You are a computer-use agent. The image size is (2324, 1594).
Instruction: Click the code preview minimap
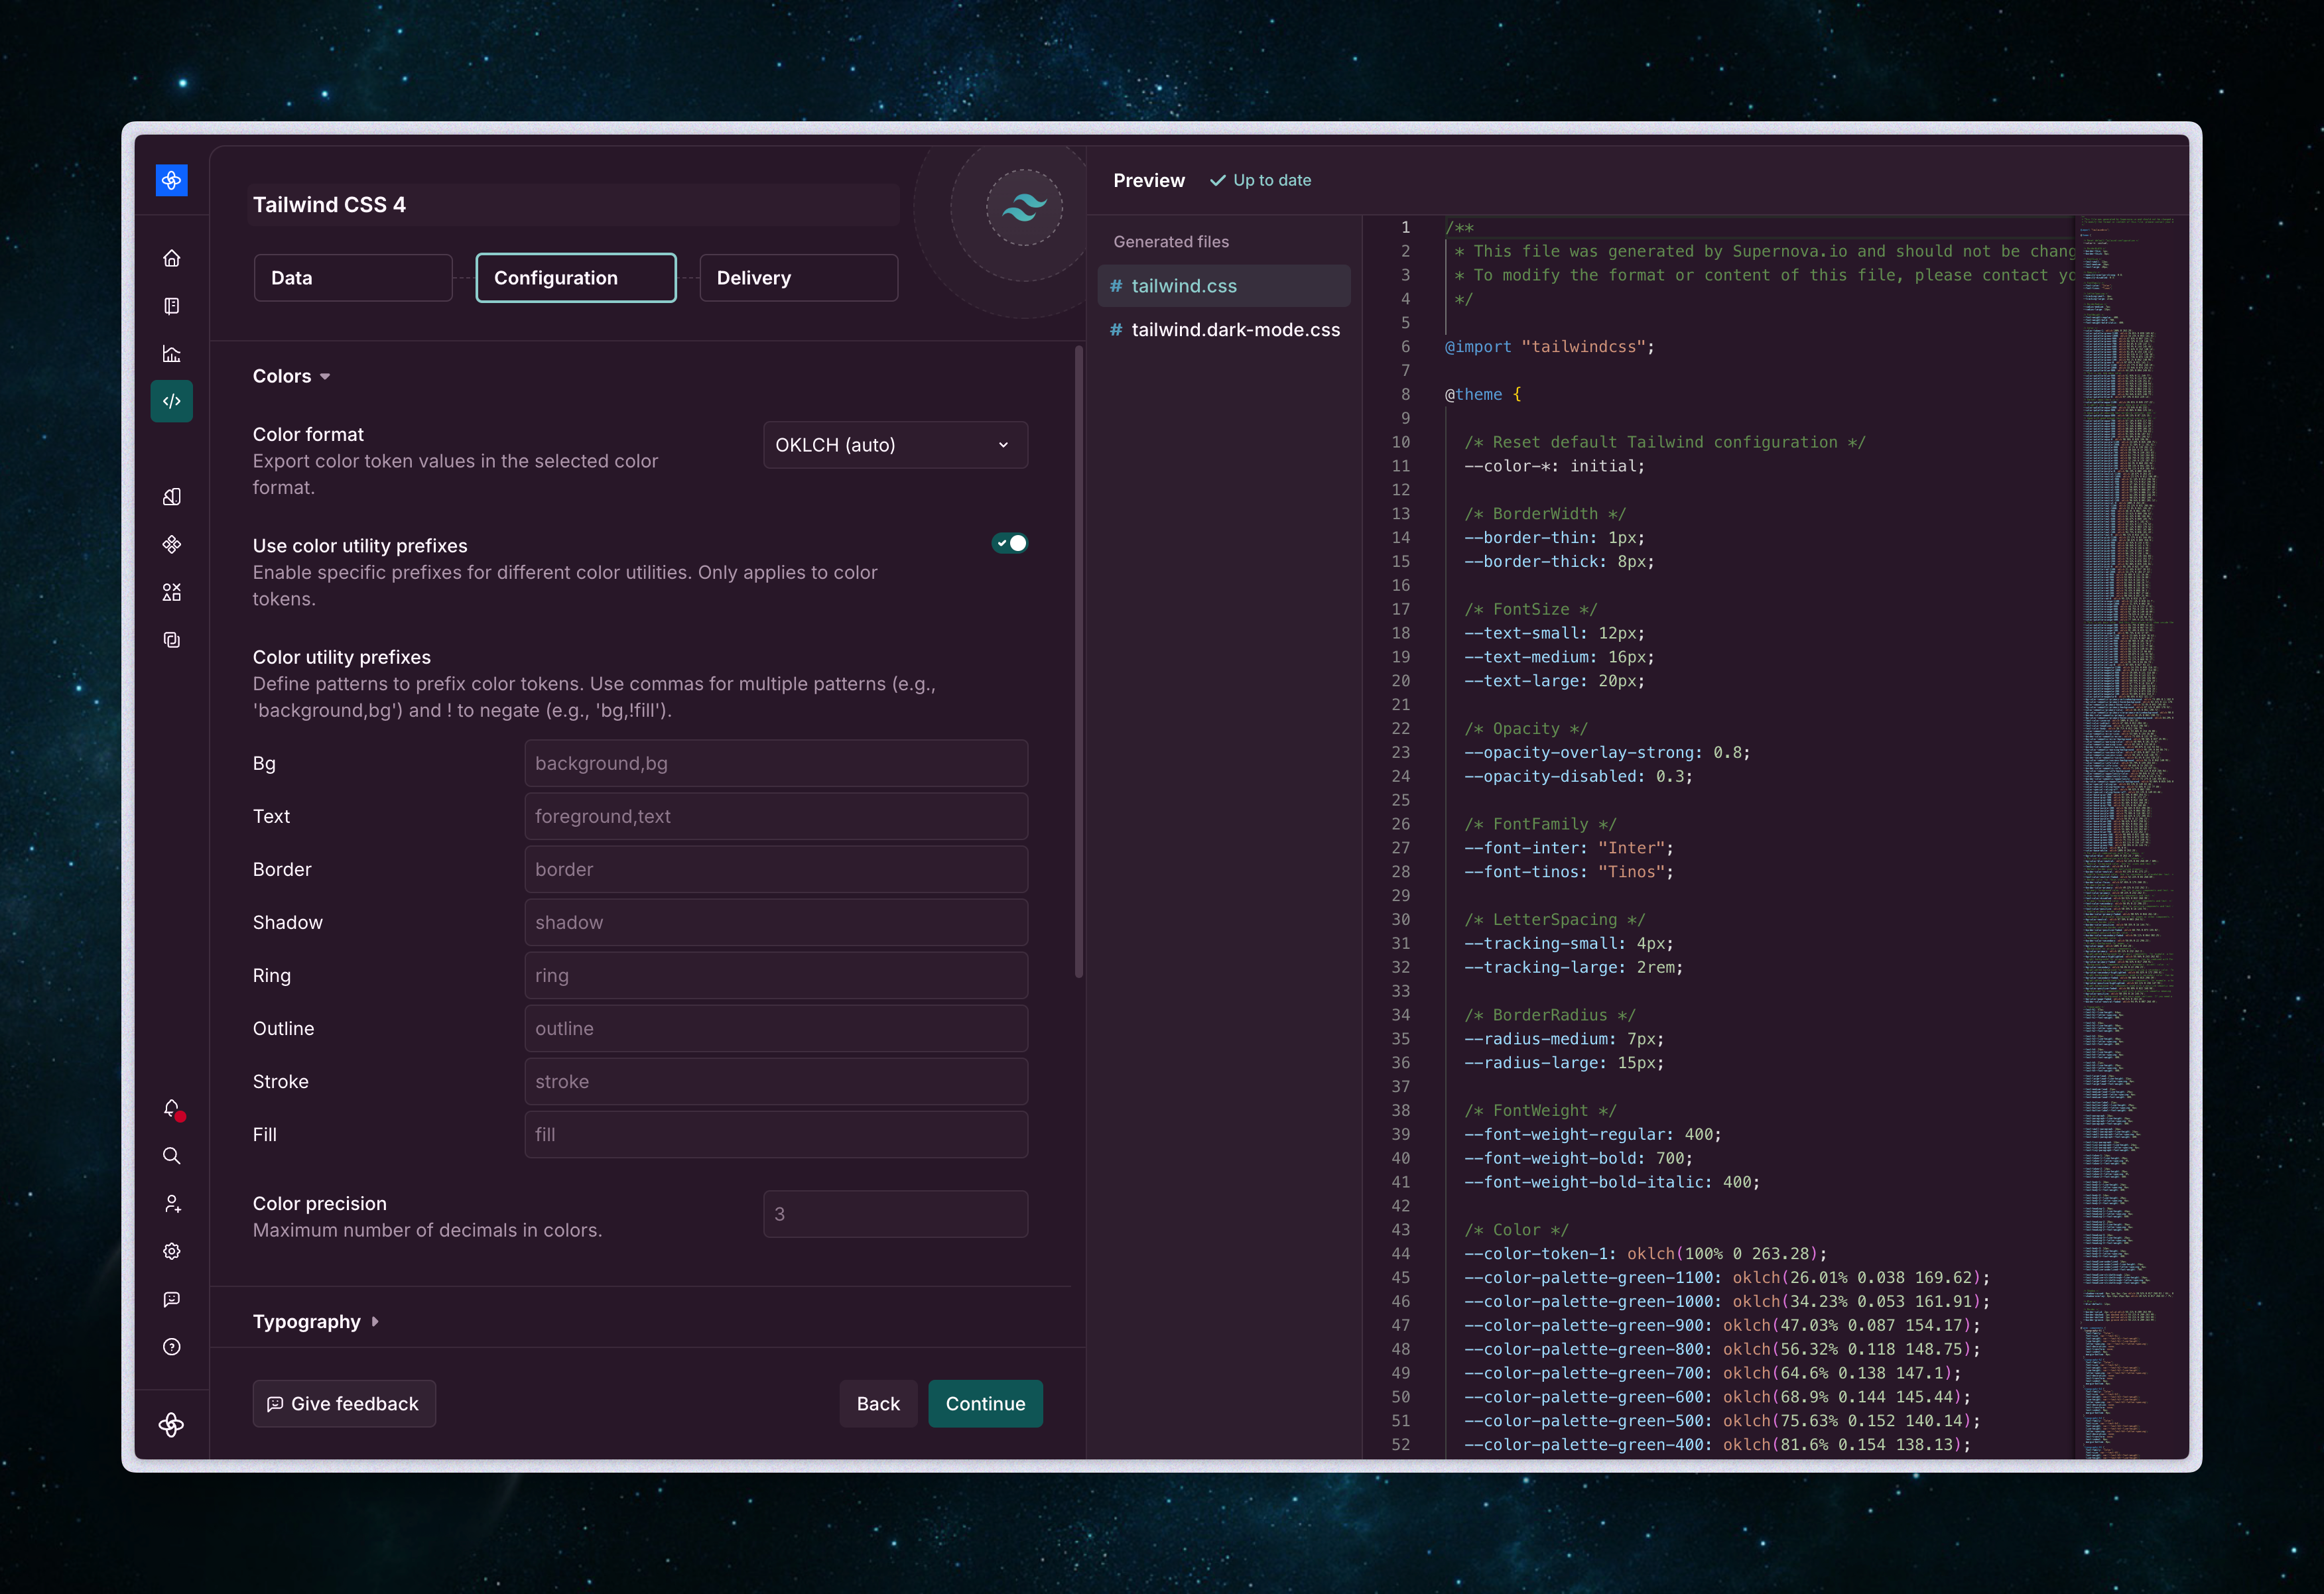pyautogui.click(x=2128, y=700)
